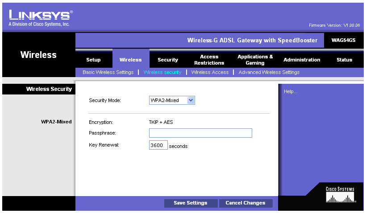Open the Access Restrictions tab
The image size is (366, 213).
tap(209, 60)
